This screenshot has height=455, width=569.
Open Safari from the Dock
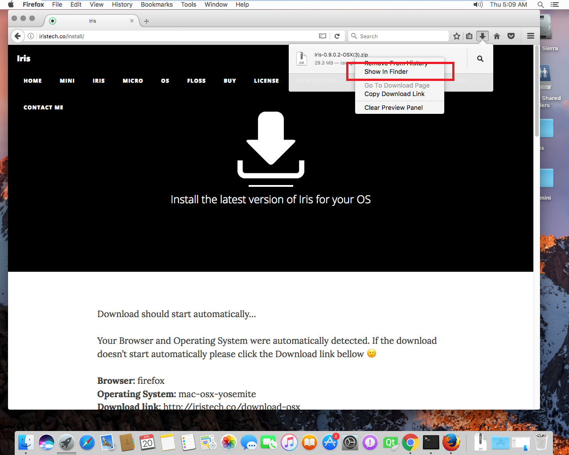point(87,443)
